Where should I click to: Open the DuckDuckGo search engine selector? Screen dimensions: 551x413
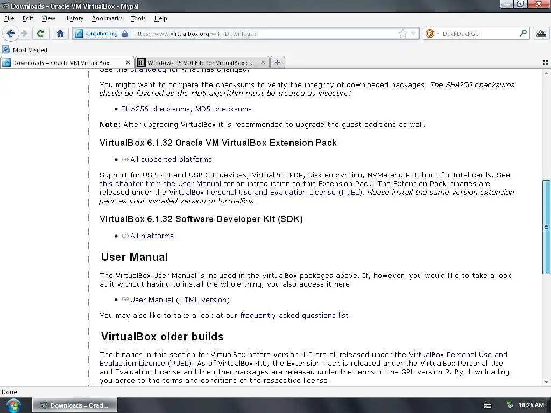pos(432,34)
